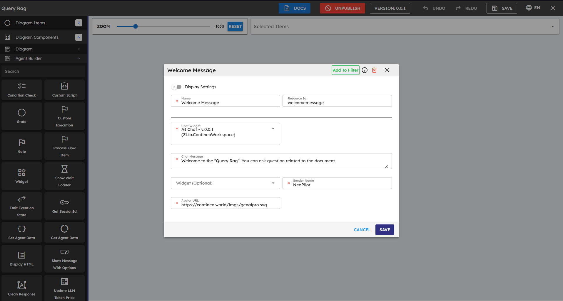The width and height of the screenshot is (563, 301).
Task: Open the info icon beside Add To Filter
Action: (x=365, y=70)
